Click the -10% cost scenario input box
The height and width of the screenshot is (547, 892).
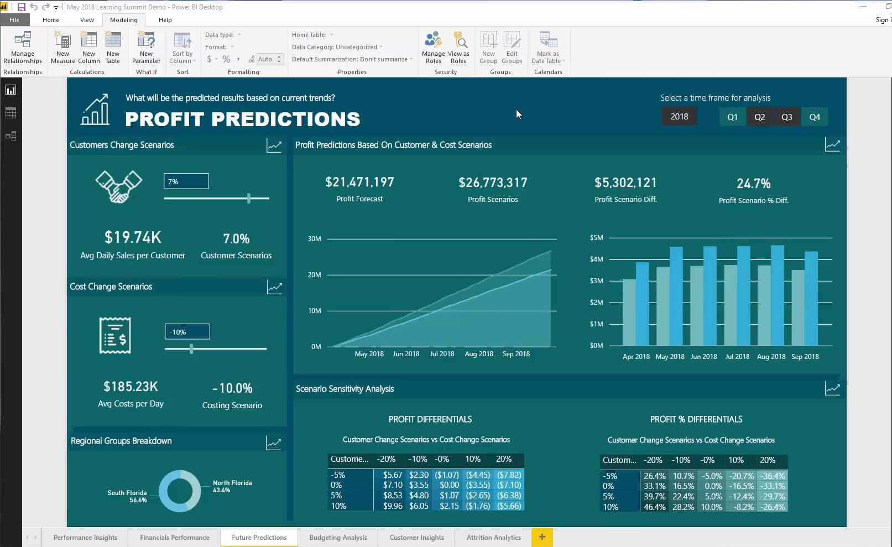tap(187, 332)
